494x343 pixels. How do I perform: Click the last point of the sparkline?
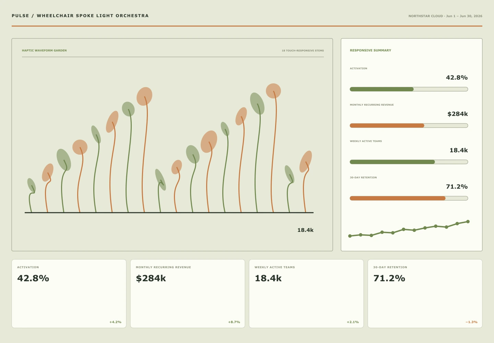pos(468,222)
